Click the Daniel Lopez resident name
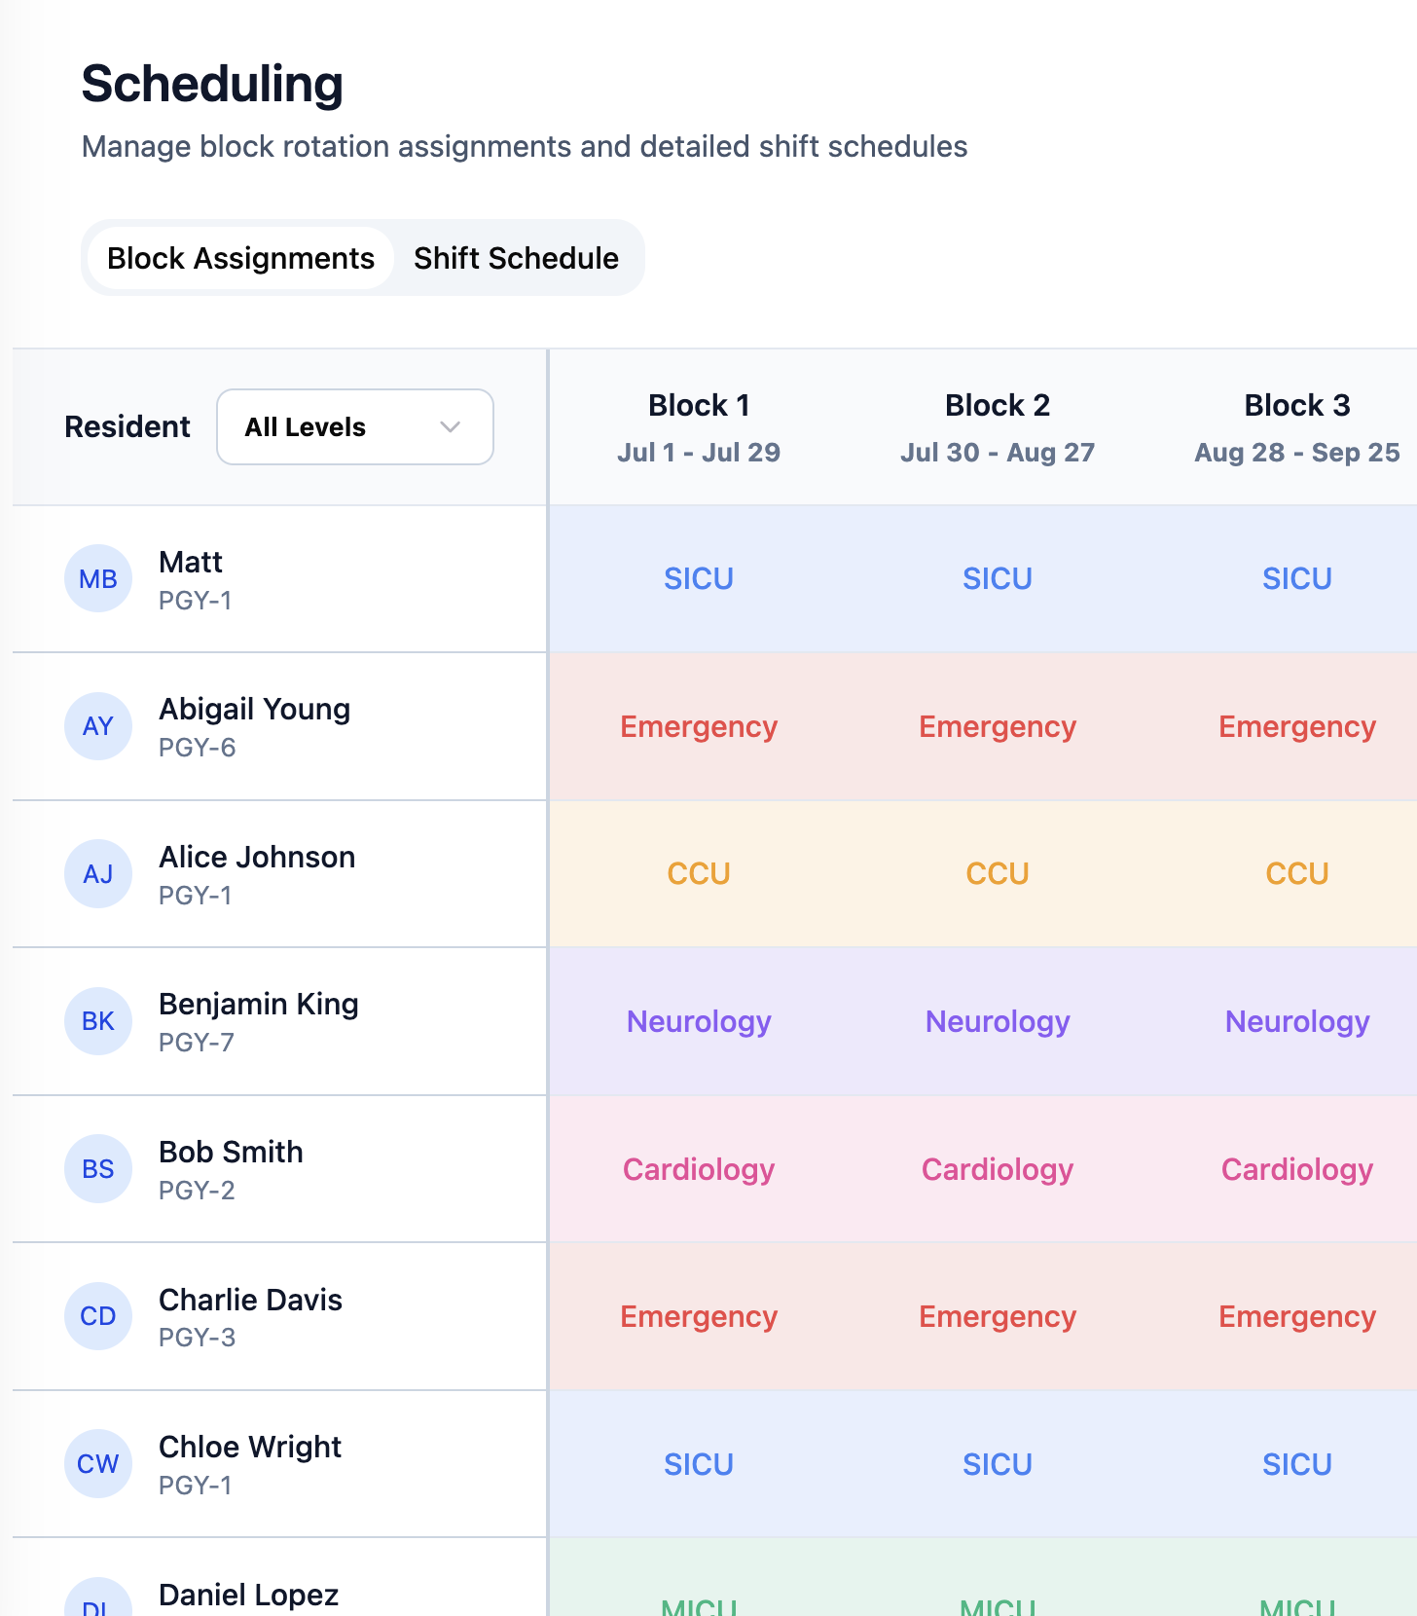 point(249,1595)
